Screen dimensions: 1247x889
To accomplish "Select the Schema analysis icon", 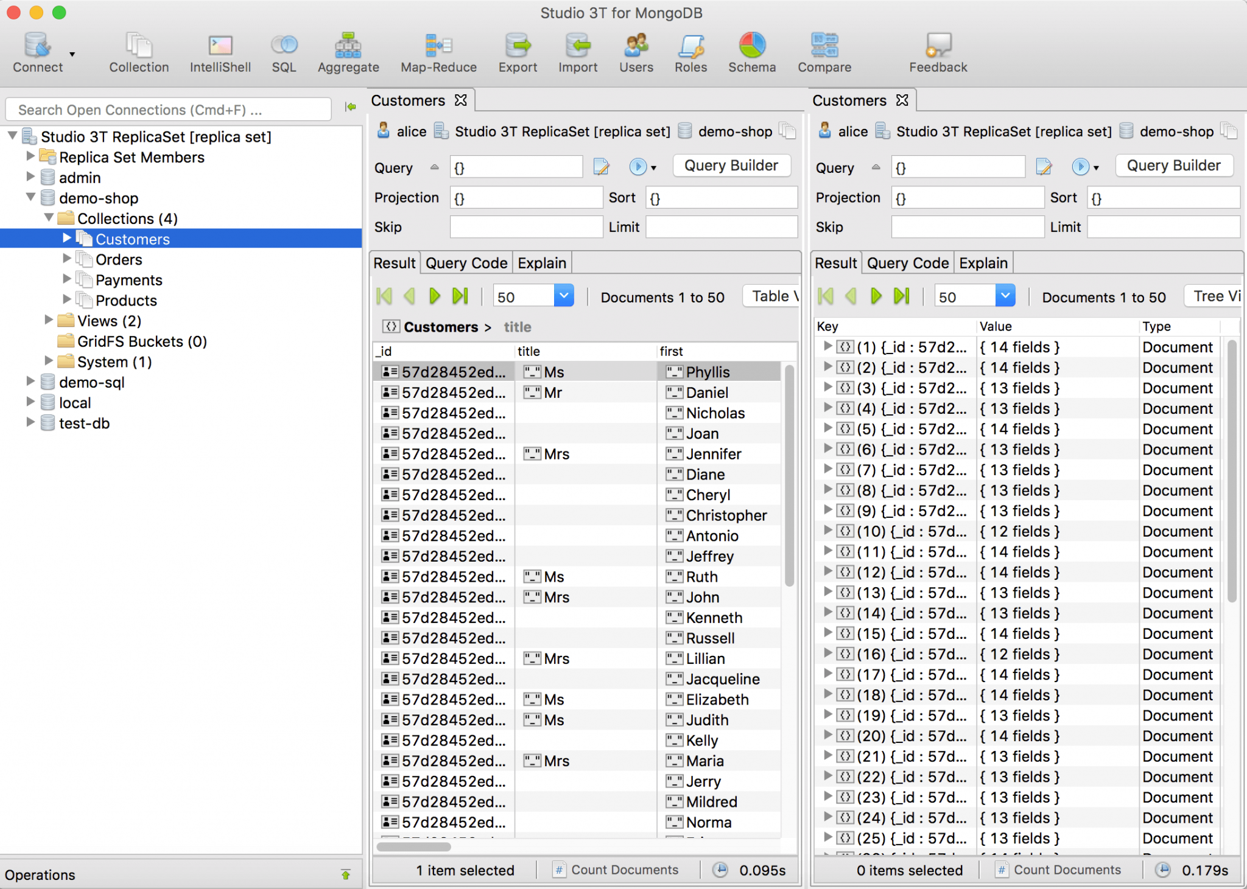I will (x=751, y=52).
